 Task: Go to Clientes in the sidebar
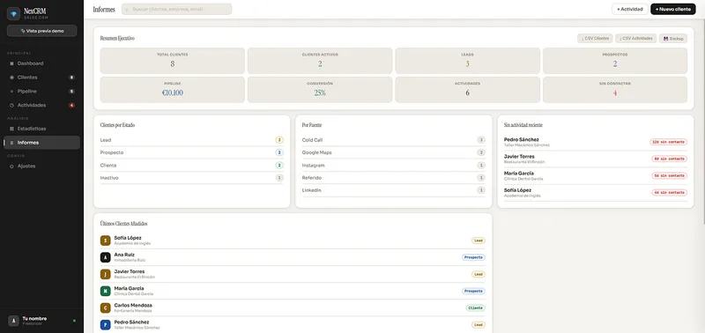click(x=41, y=78)
